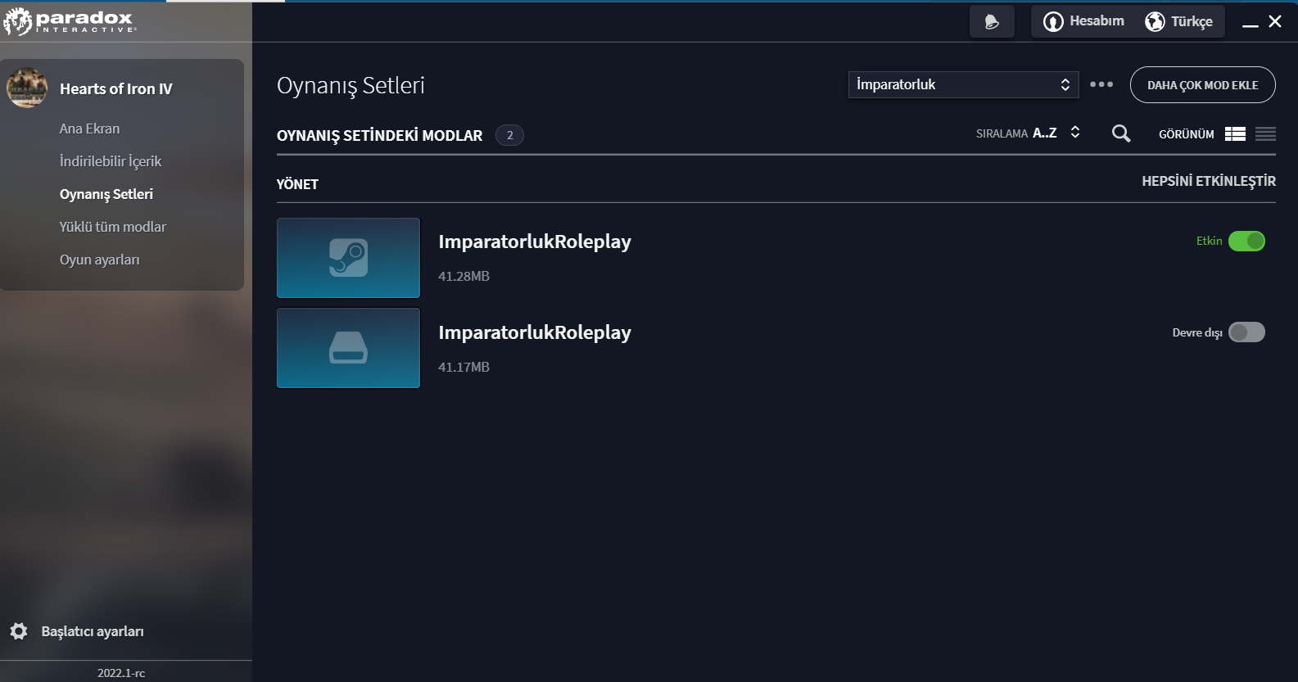Click the DAHA ÇOK MOD EKLE button
Image resolution: width=1298 pixels, height=682 pixels.
click(1202, 85)
